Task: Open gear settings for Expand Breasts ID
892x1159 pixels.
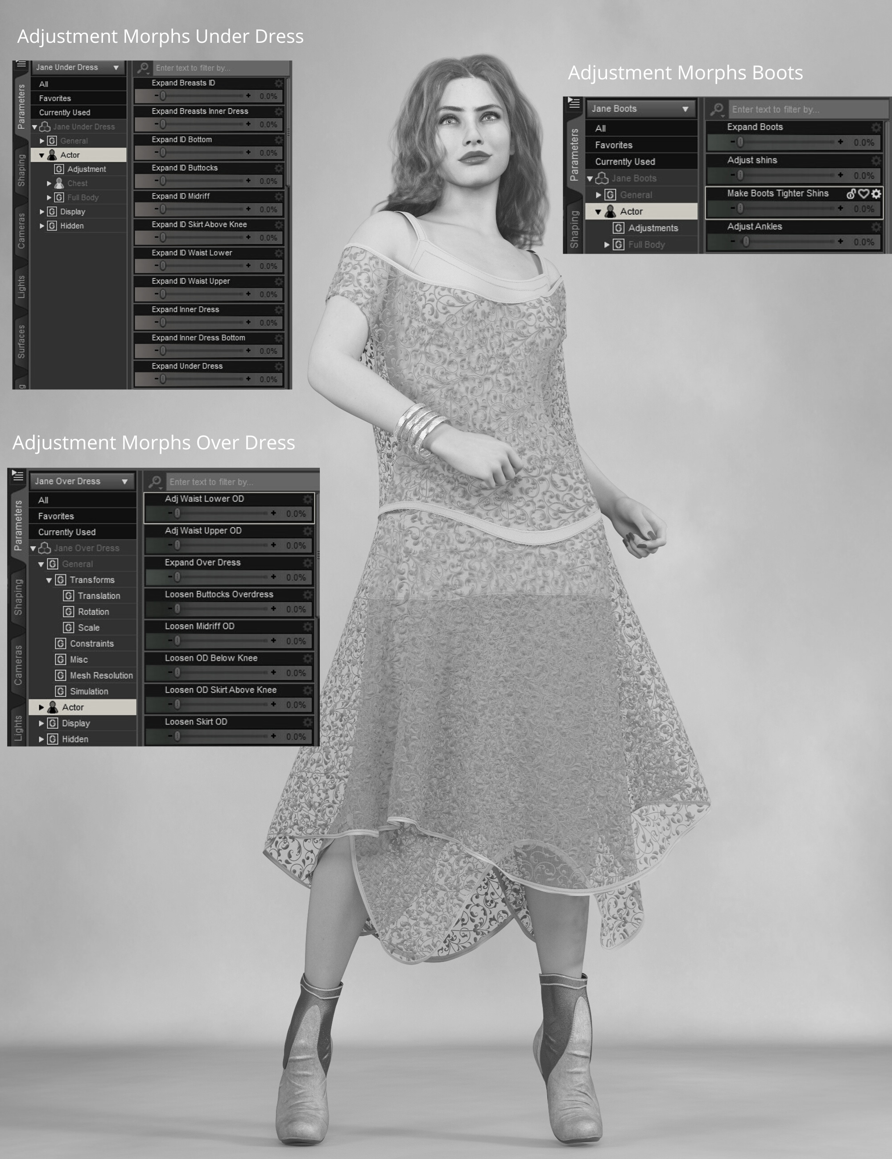Action: click(x=279, y=83)
